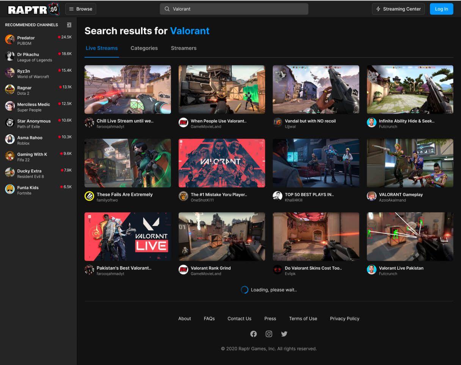Open VALORANT Gameplay thumbnail
Viewport: 461px width, 365px height.
pos(410,163)
